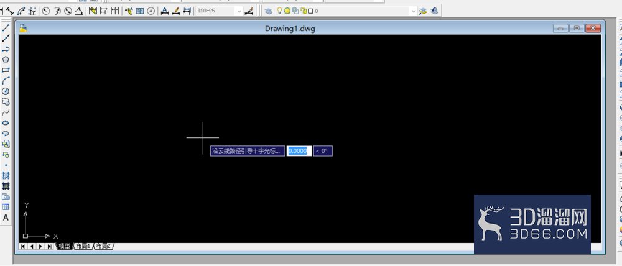Open the Hatch tool
This screenshot has height=266, width=622.
click(x=6, y=175)
